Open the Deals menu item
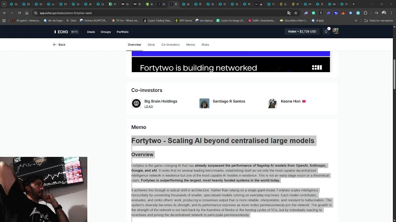Viewport: 396px width, 222px height. pos(91,32)
